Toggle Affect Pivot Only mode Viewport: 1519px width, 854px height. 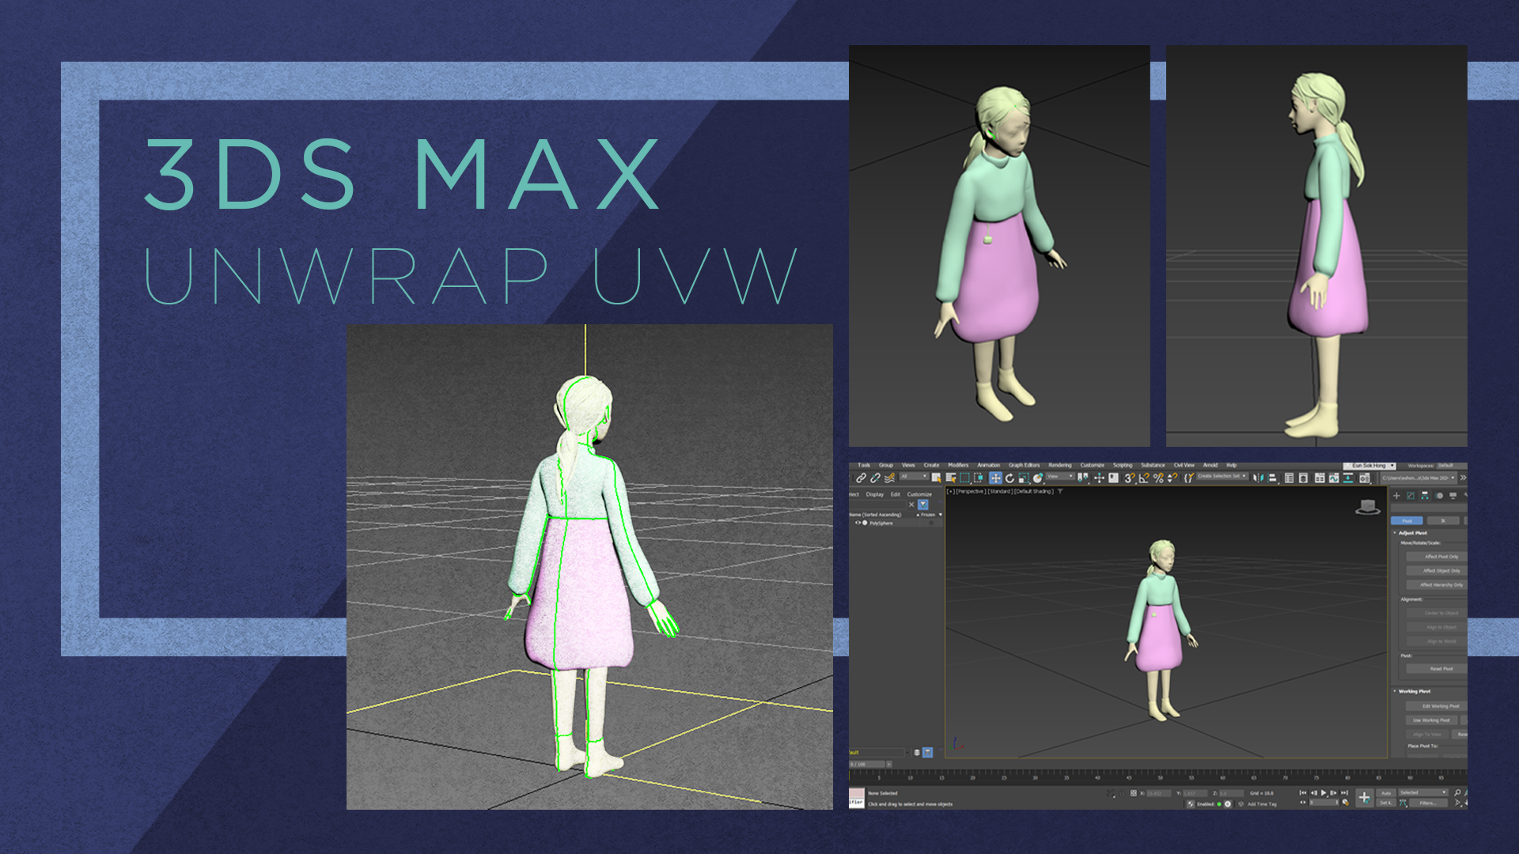1441,557
